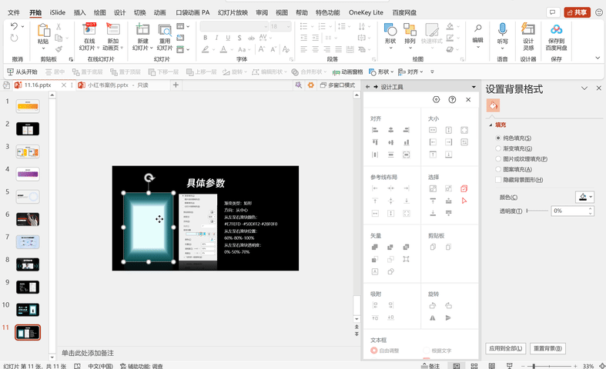Image resolution: width=606 pixels, height=369 pixels.
Task: Click From Beginning slideshow button
Action: 22,71
